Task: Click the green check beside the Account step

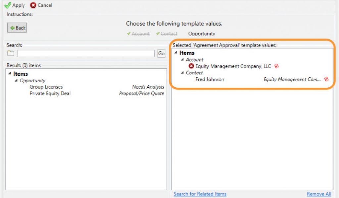Action: click(x=129, y=34)
